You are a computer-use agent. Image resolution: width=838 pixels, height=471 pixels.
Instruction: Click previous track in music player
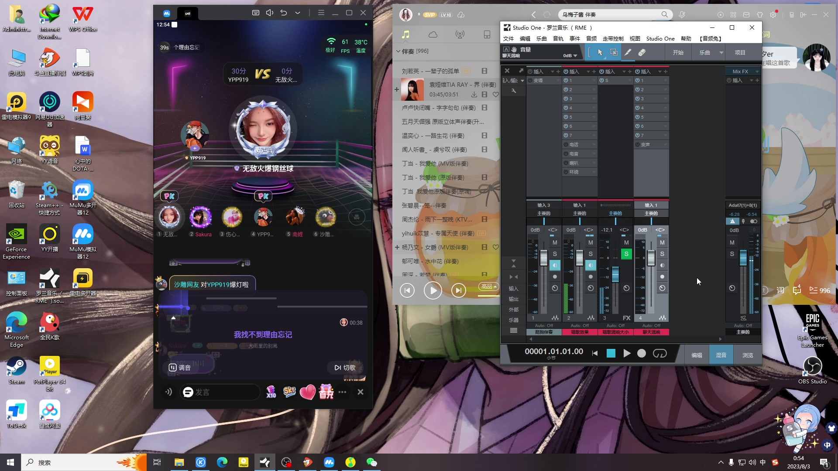407,290
